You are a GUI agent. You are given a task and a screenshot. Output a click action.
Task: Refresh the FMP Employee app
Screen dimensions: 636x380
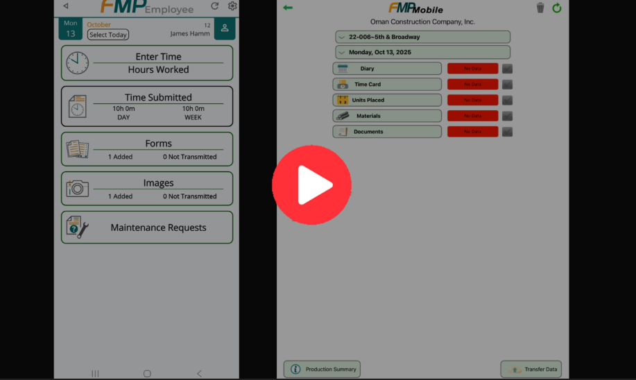214,6
